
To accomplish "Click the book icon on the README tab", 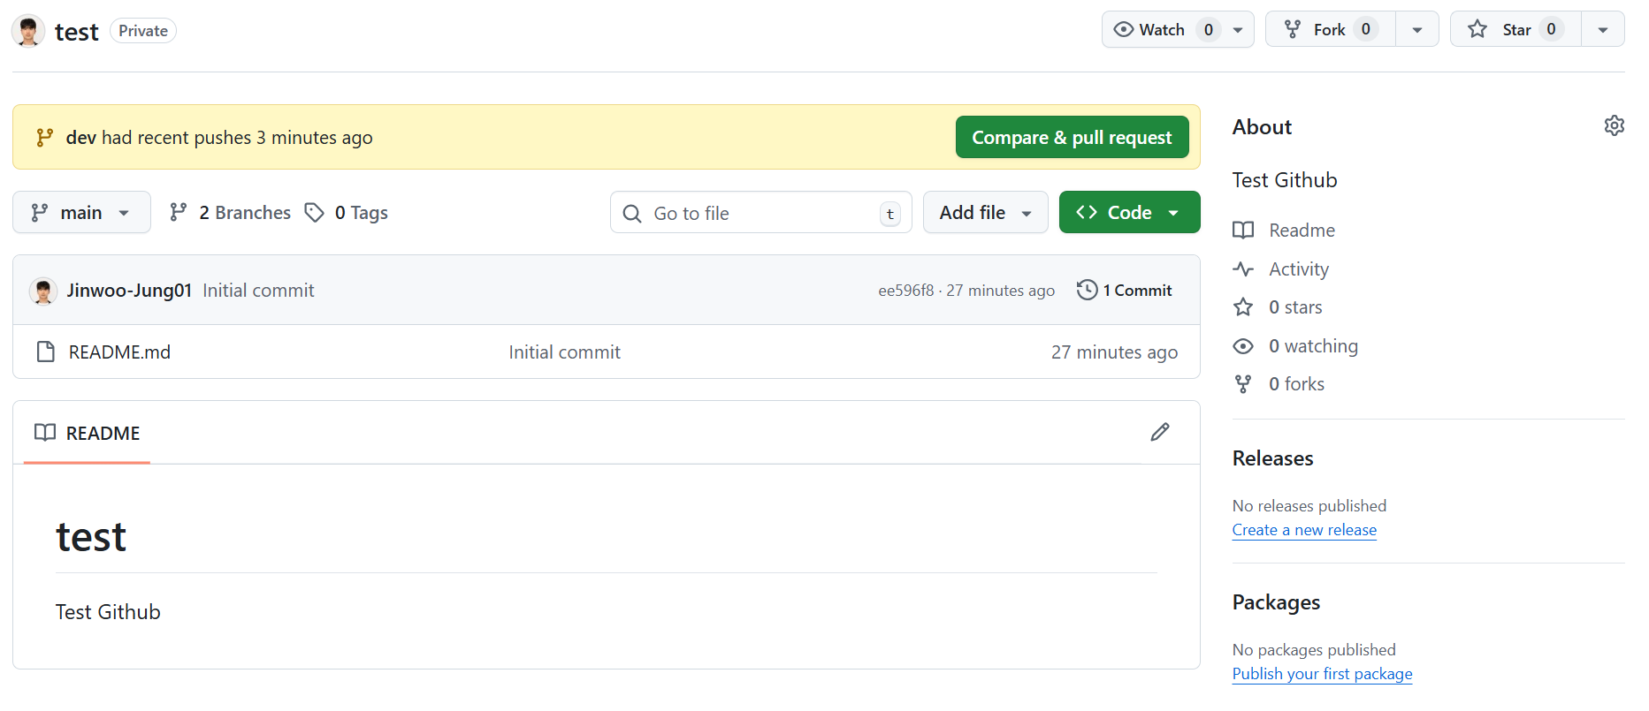I will [45, 432].
